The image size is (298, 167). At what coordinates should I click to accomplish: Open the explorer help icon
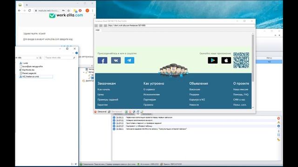click(x=76, y=53)
